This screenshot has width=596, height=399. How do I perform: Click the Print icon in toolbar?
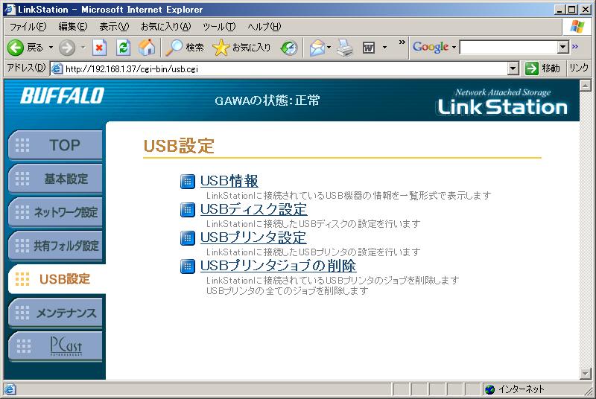pyautogui.click(x=343, y=48)
